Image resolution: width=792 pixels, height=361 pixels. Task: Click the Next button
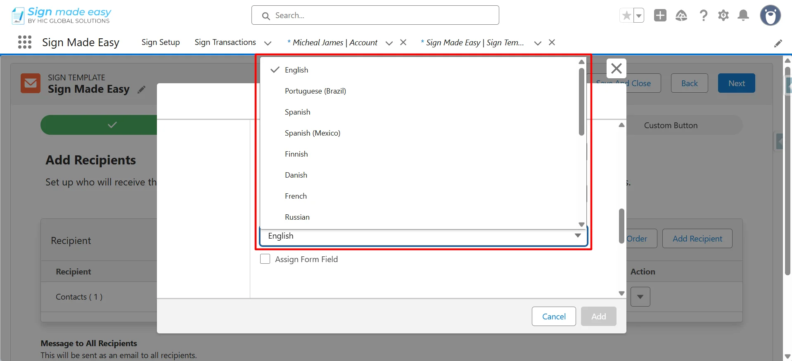(x=736, y=83)
